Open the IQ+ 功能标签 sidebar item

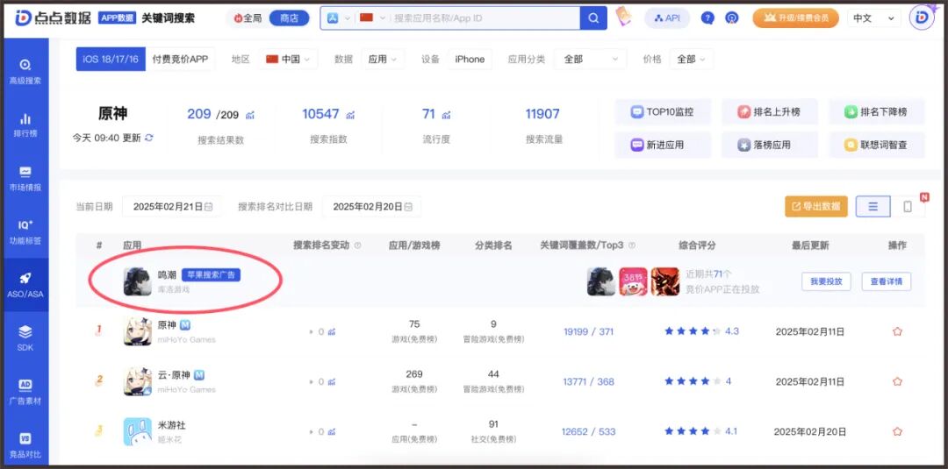(25, 231)
